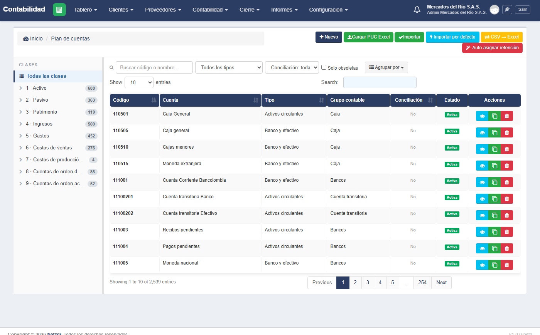Open the Conciliación filter dropdown
Screen dimensions: 540x335
point(292,67)
